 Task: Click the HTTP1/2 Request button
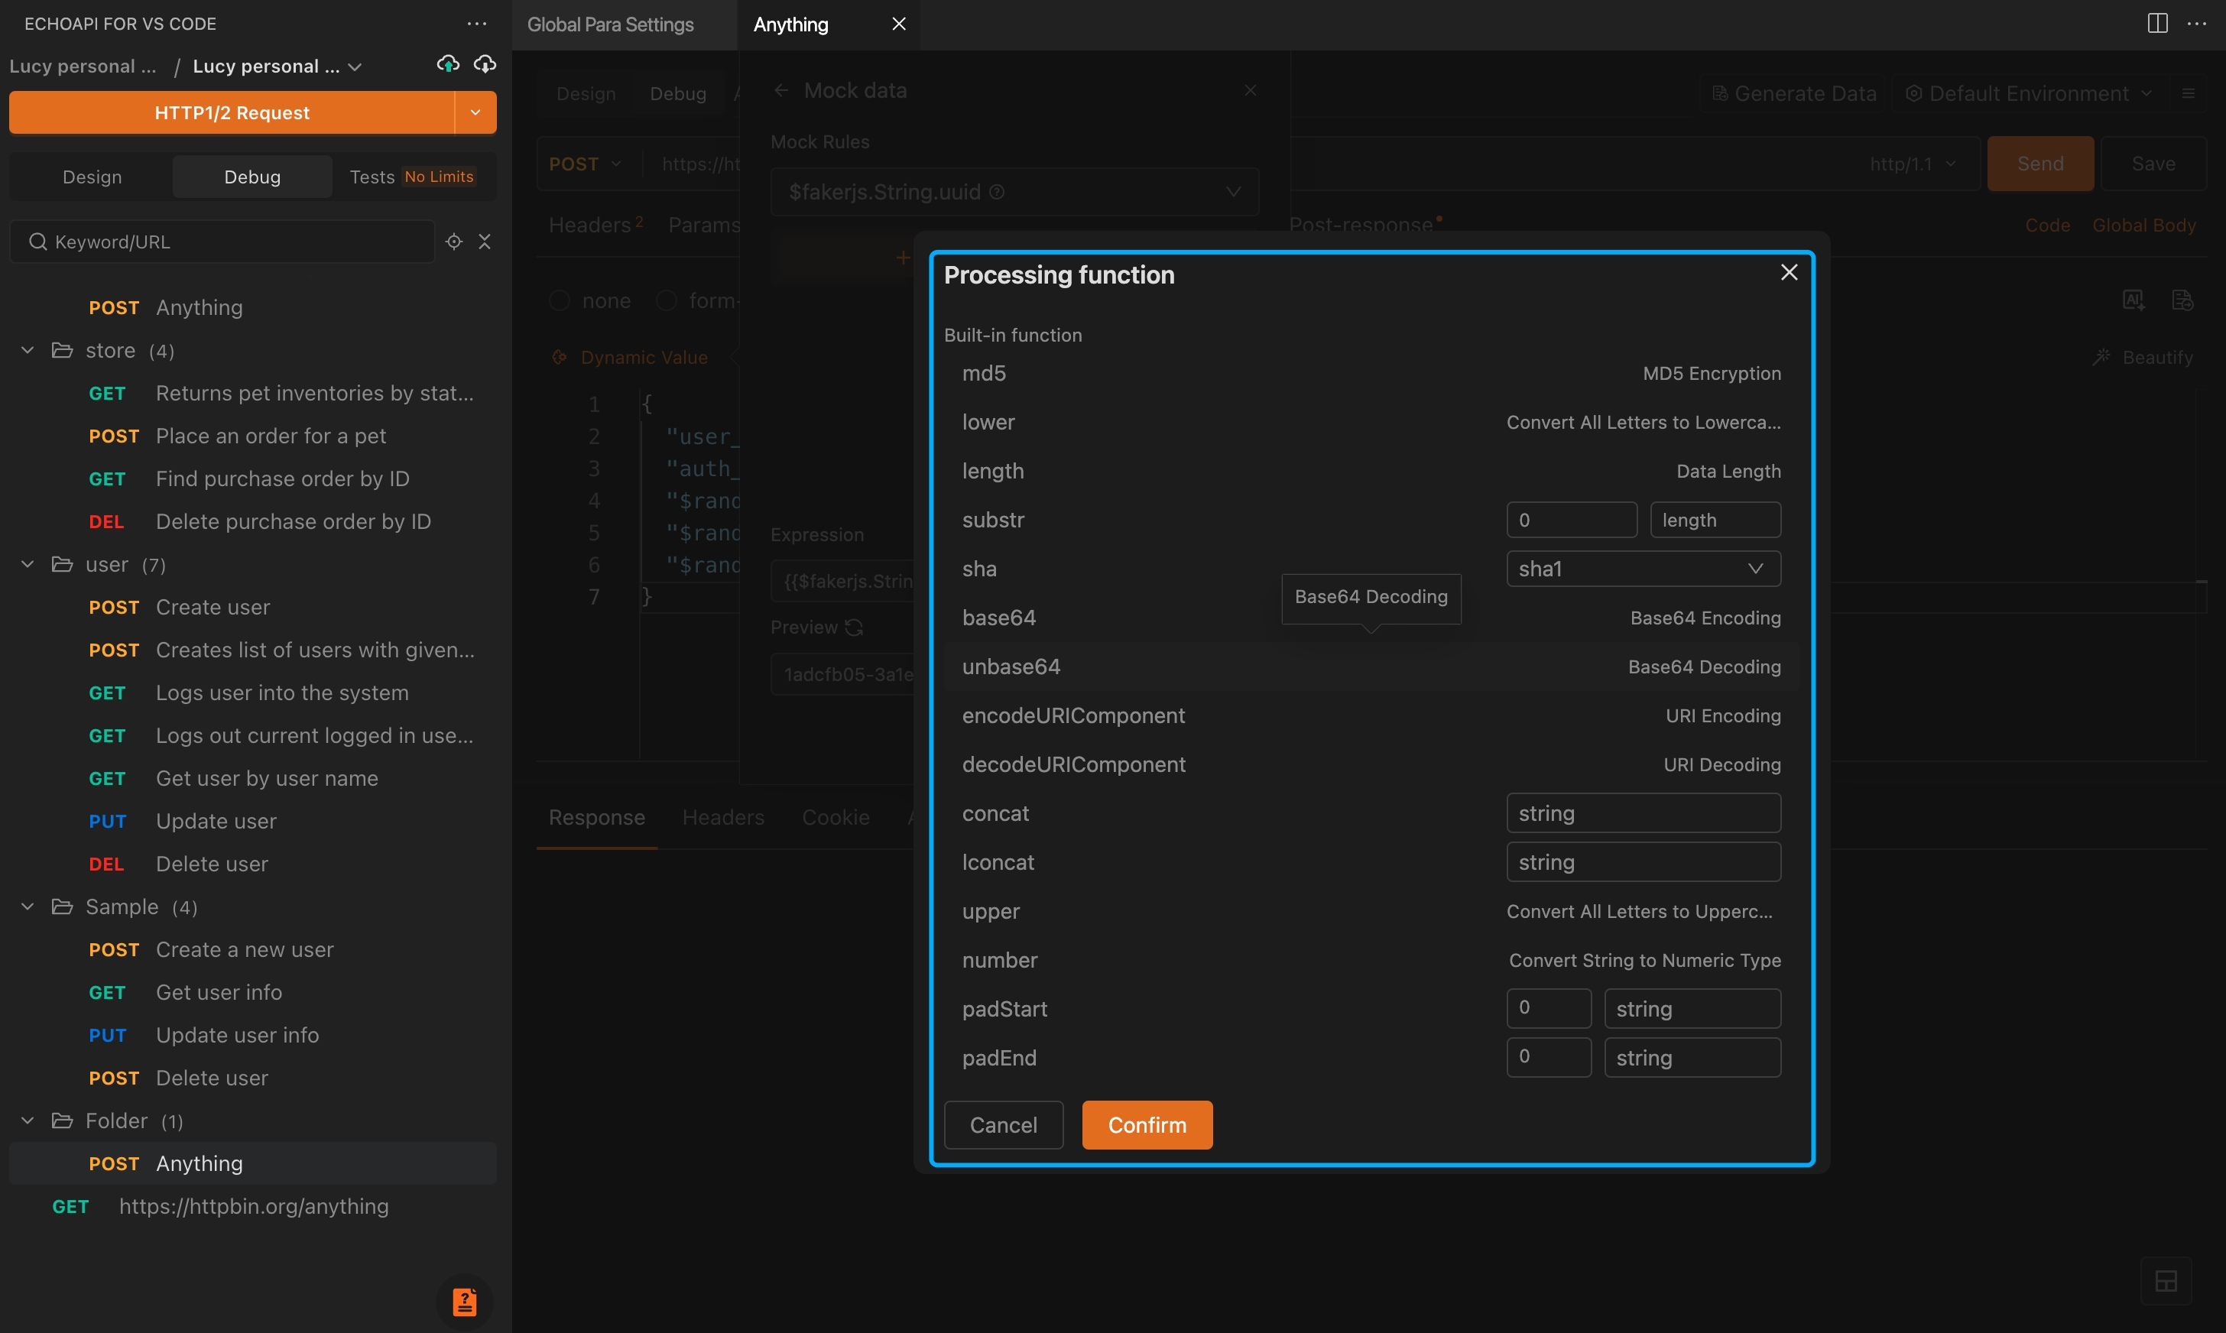point(232,113)
